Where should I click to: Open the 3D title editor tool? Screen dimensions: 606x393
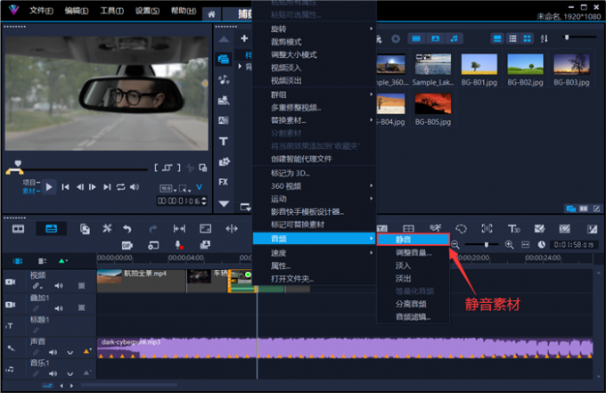pos(513,229)
